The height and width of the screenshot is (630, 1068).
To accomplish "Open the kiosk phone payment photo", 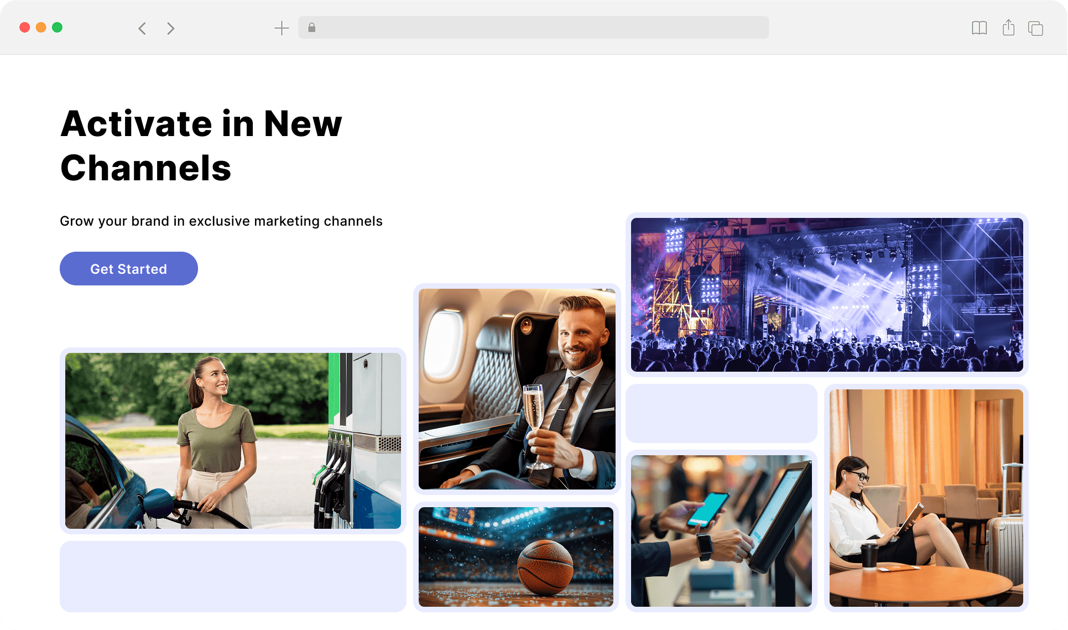I will [x=721, y=530].
